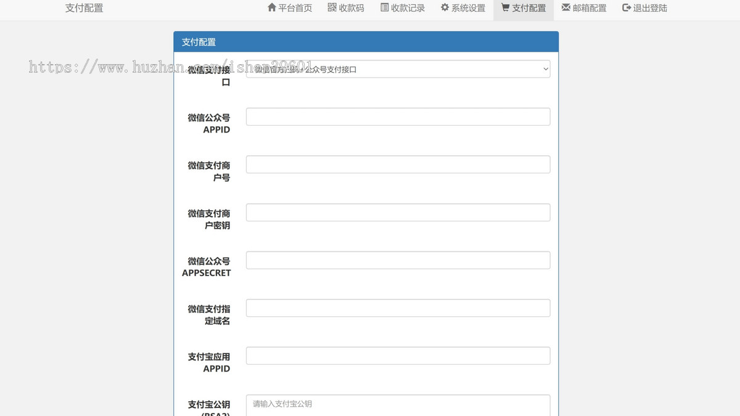
Task: Click the logout icon beside 退出登陆
Action: coord(627,7)
